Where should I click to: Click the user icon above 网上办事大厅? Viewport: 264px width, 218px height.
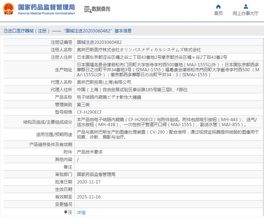click(246, 6)
